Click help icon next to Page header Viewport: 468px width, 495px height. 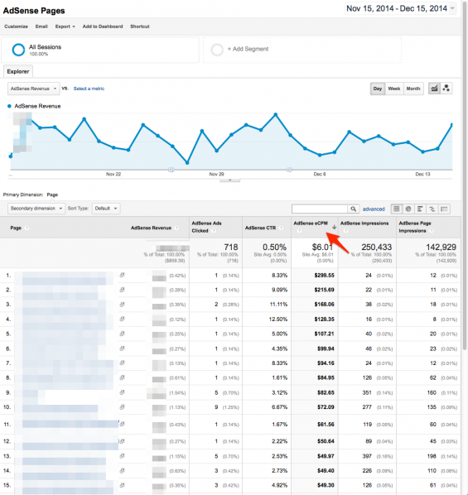coord(27,228)
